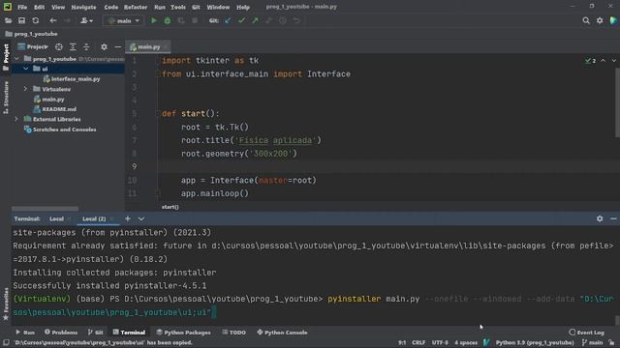This screenshot has width=620, height=348.
Task: Click the Collapse All icon in Project panel
Action: pos(86,47)
